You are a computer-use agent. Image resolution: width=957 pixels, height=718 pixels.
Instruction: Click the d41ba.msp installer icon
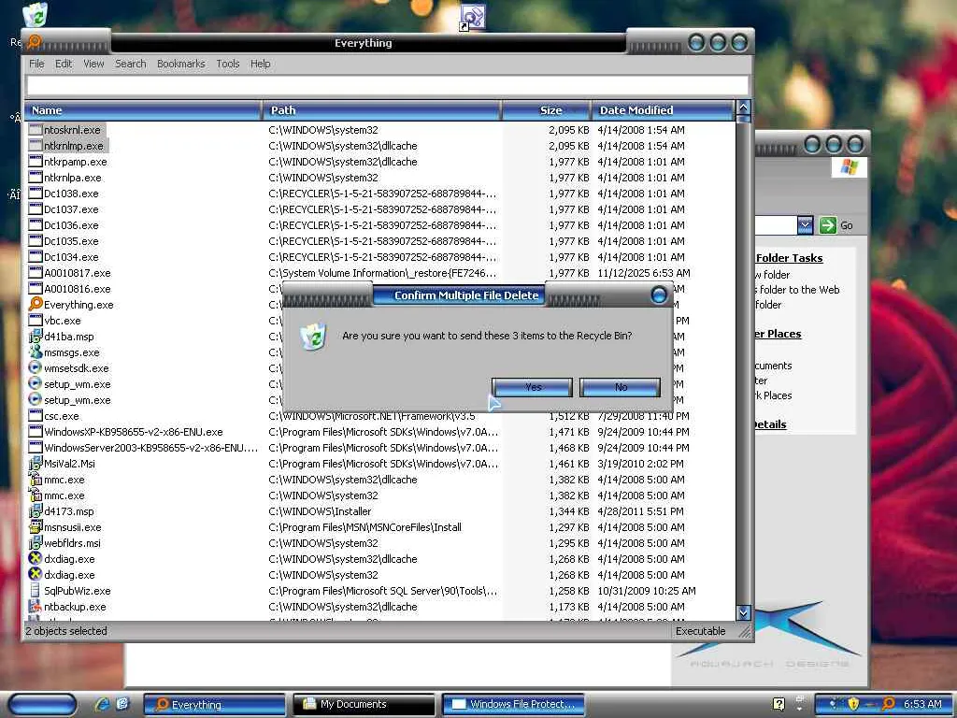[x=36, y=336]
